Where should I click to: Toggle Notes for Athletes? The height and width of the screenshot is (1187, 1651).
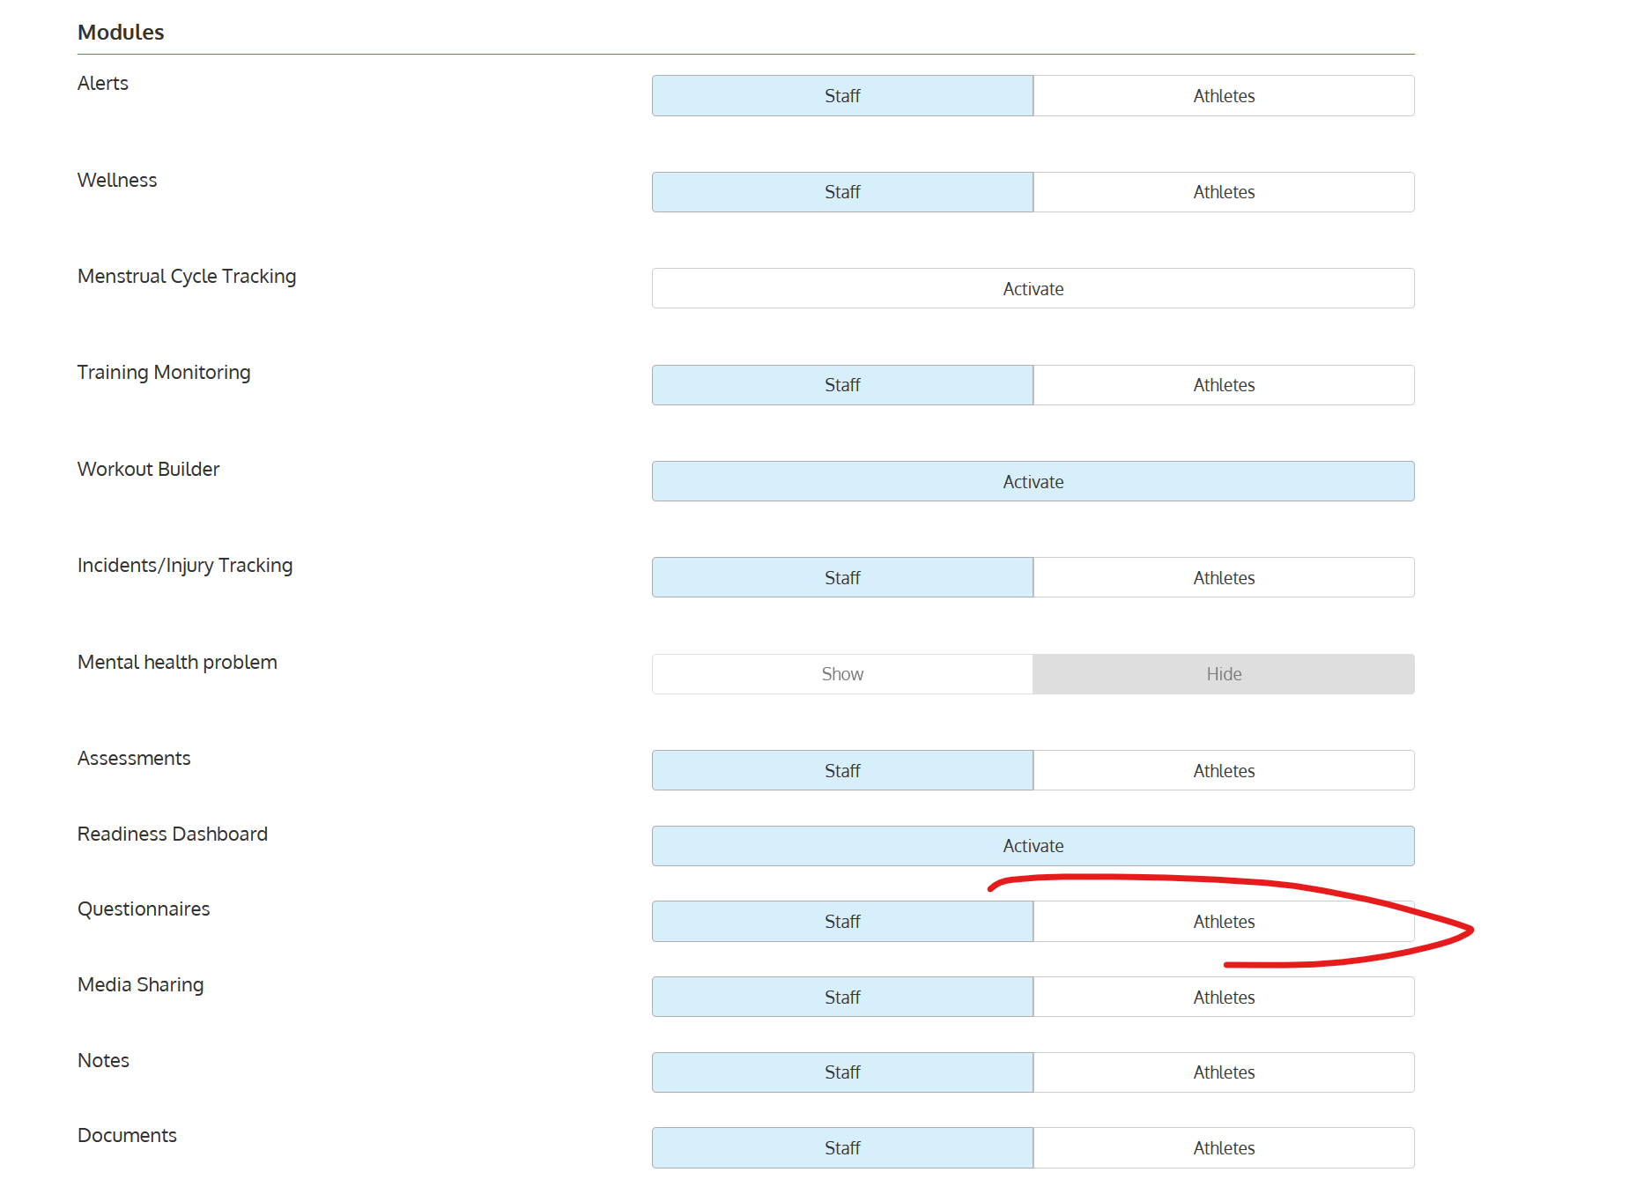(1224, 1072)
